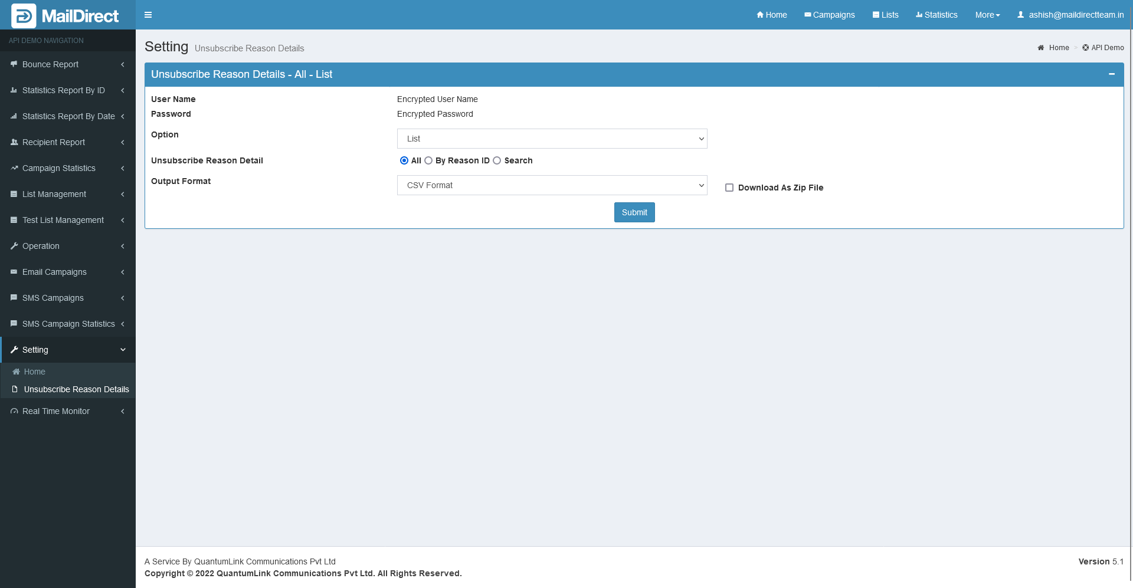Open Unsubscribe Reason Details sidebar item
The image size is (1133, 588).
pos(76,389)
